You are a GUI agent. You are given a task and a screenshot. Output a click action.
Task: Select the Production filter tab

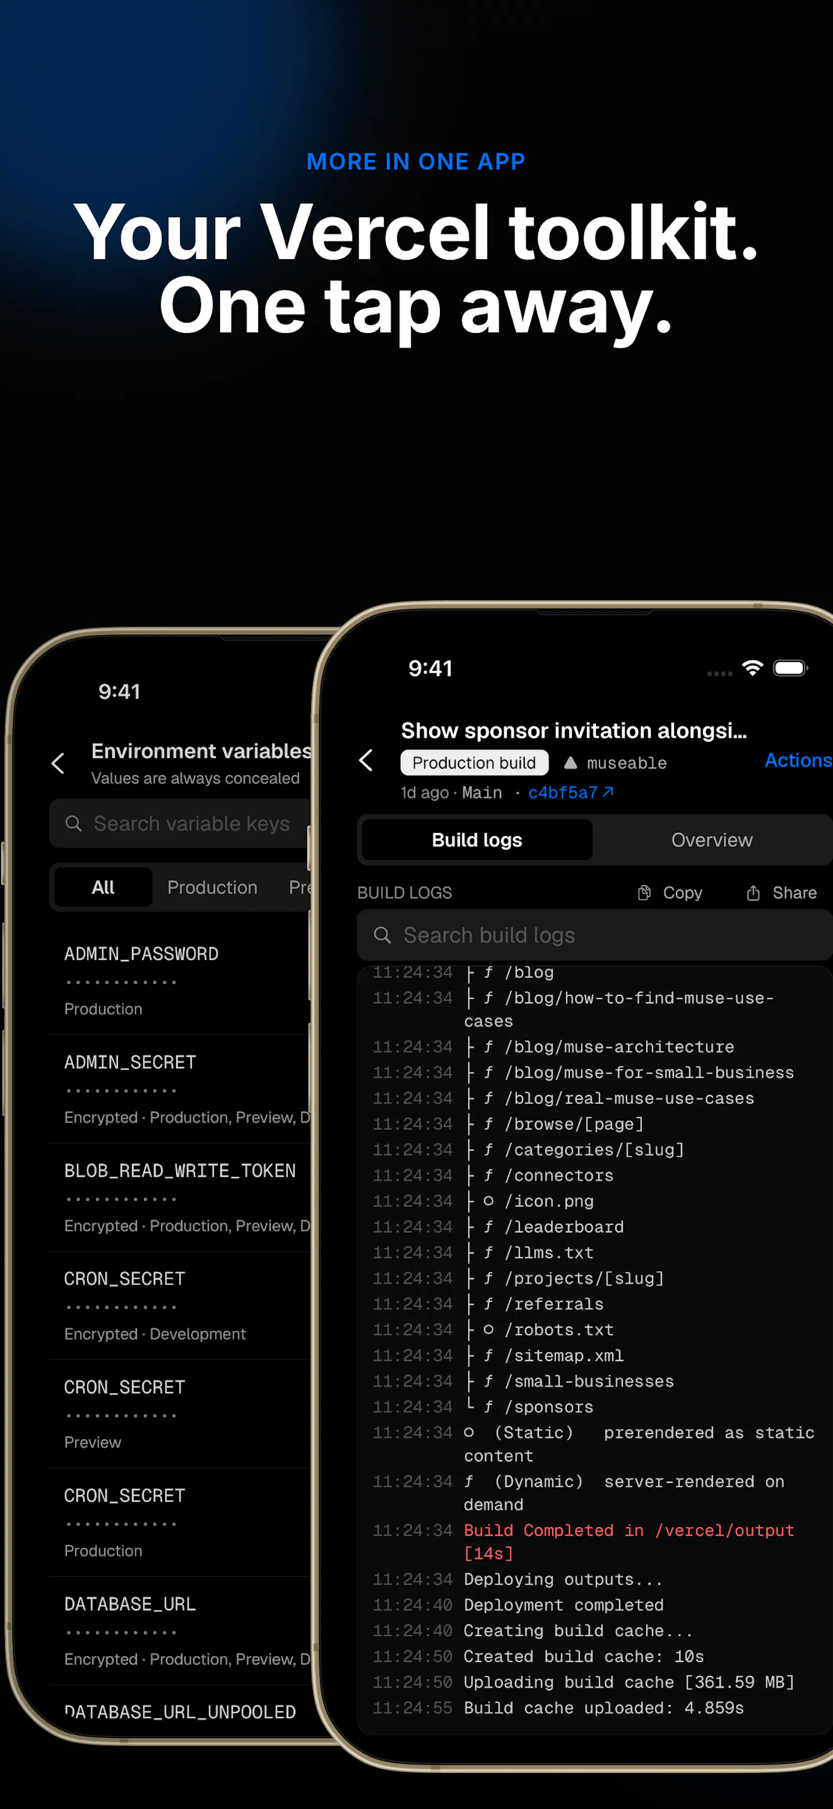click(x=212, y=888)
